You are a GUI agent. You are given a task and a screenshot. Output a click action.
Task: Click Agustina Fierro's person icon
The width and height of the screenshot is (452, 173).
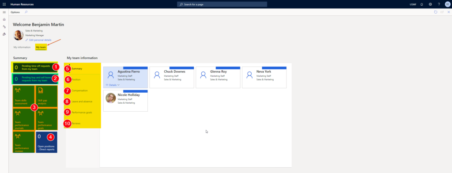tap(111, 75)
